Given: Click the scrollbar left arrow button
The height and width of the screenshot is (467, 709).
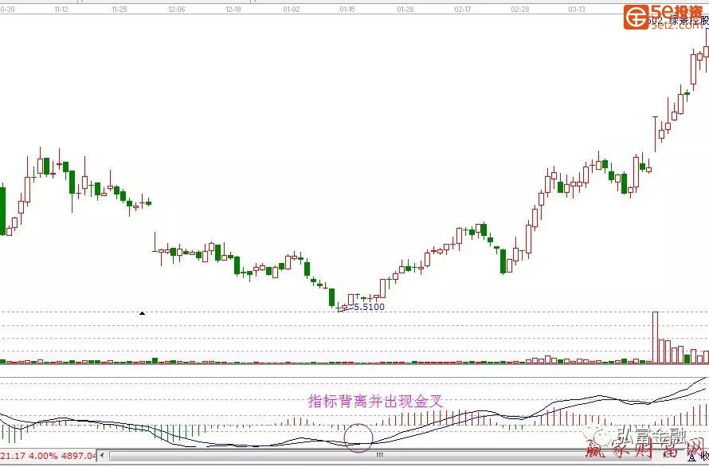Looking at the screenshot, I should (x=103, y=456).
